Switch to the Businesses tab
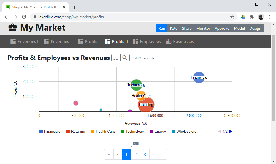The image size is (276, 164). pos(180,41)
